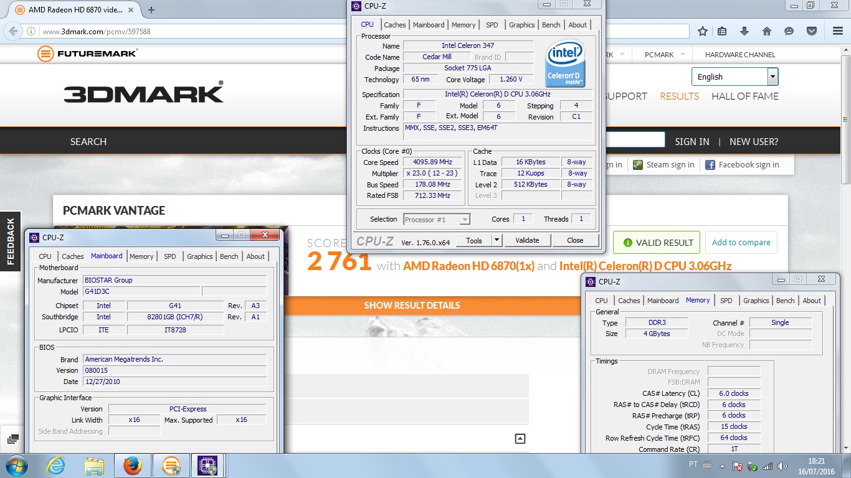
Task: Launch Internet Explorer from the taskbar
Action: [x=56, y=466]
